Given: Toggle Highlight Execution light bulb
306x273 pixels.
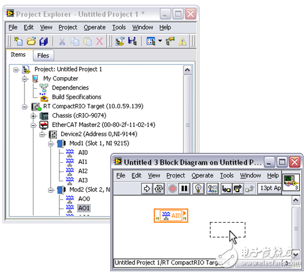Looking at the screenshot, I should (x=198, y=189).
